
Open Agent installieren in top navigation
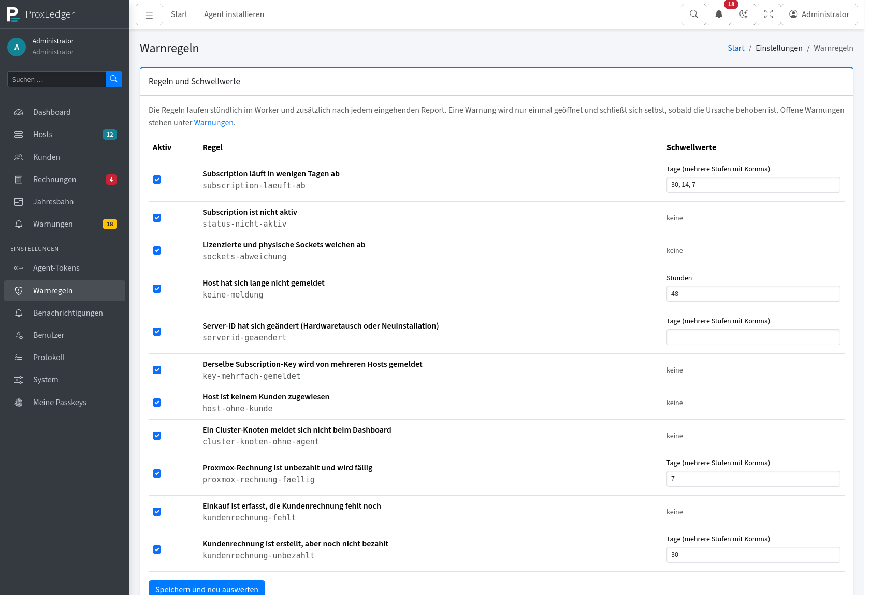(234, 14)
